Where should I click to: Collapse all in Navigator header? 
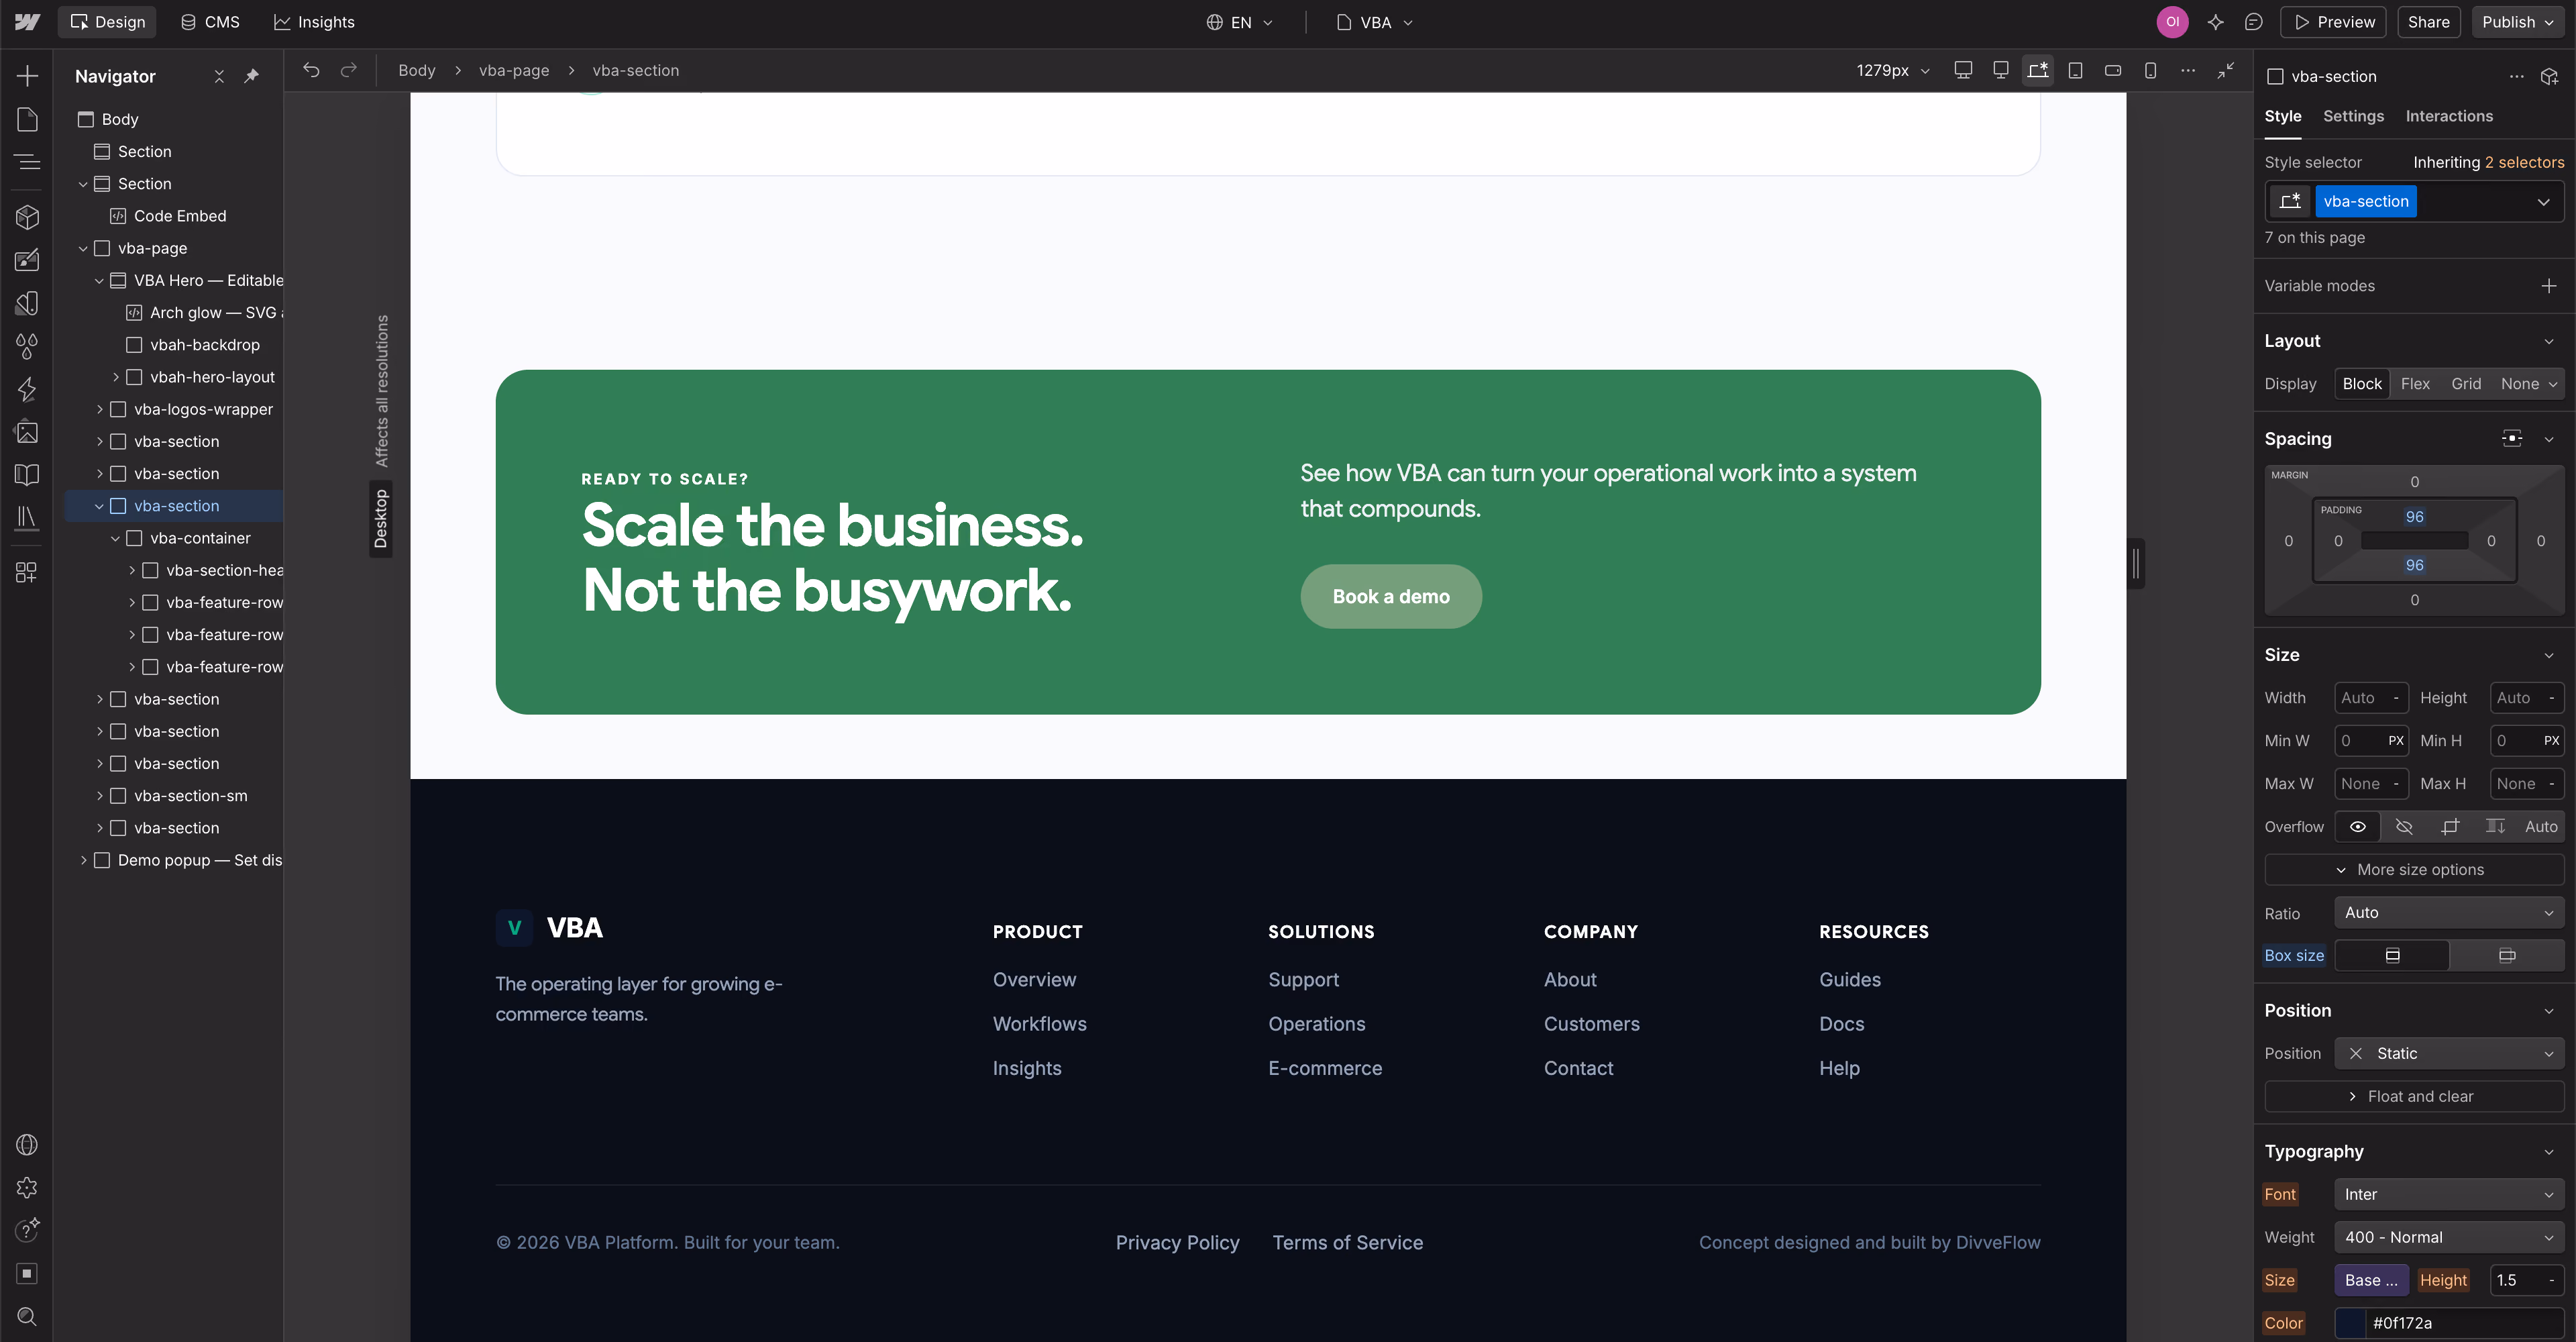click(219, 76)
